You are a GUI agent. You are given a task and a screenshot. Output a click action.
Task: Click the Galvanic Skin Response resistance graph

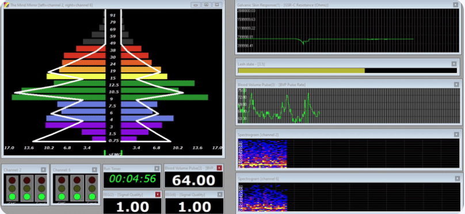[348, 30]
